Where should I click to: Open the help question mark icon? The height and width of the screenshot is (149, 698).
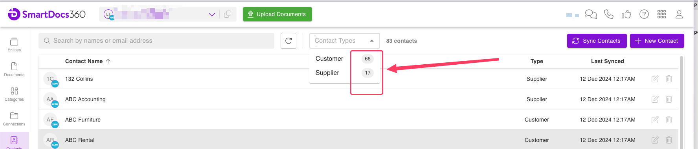point(644,15)
